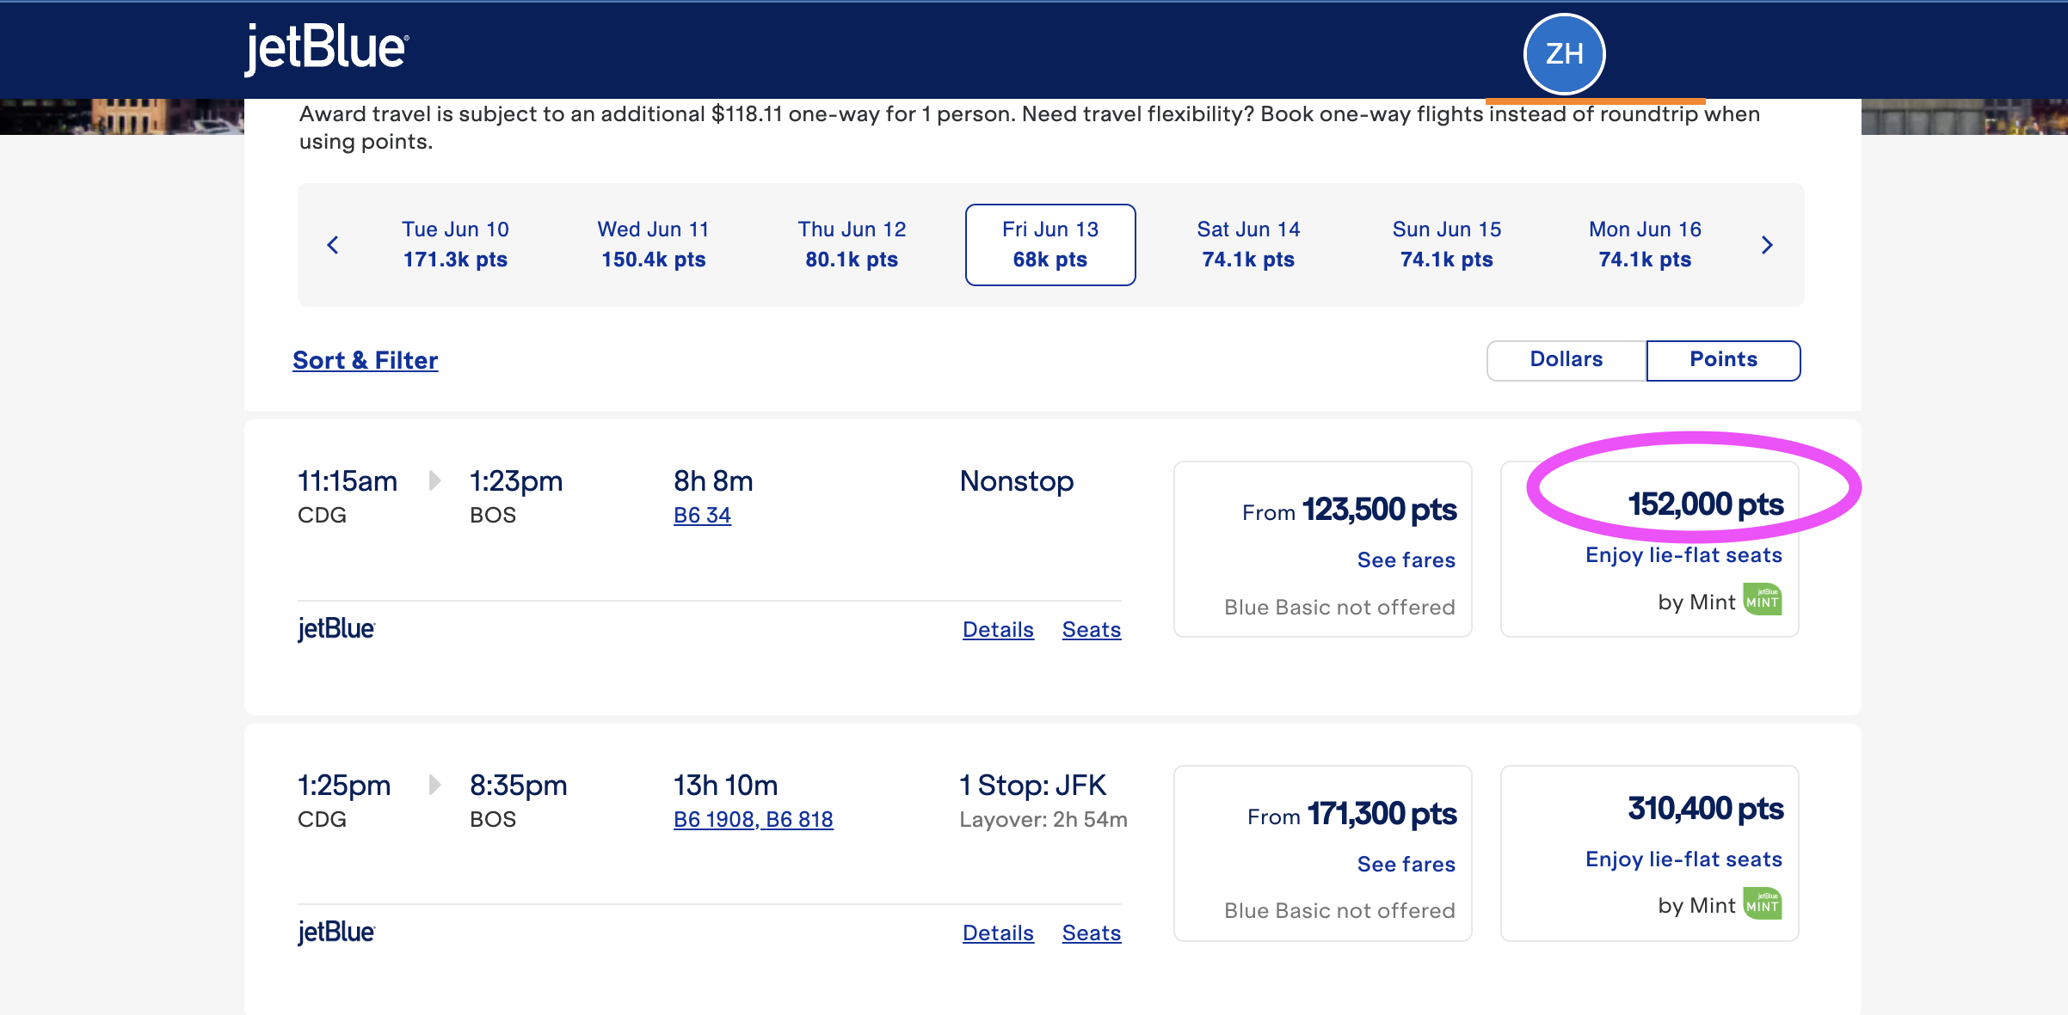Go to later dates with right chevron
Image resolution: width=2068 pixels, height=1015 pixels.
pyautogui.click(x=1767, y=245)
